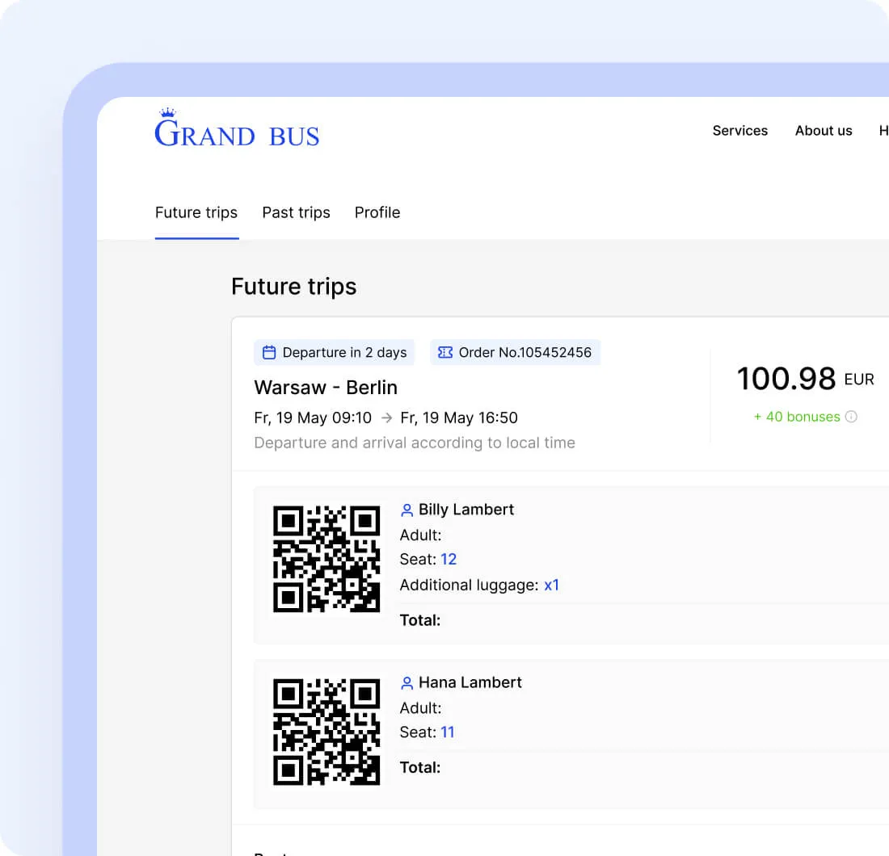Image resolution: width=889 pixels, height=856 pixels.
Task: Click the arrow between departure and arrival times
Action: point(386,418)
